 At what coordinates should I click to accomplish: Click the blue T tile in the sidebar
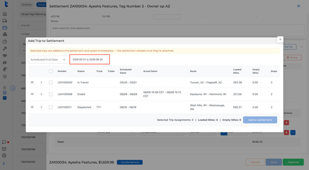(x=5, y=98)
